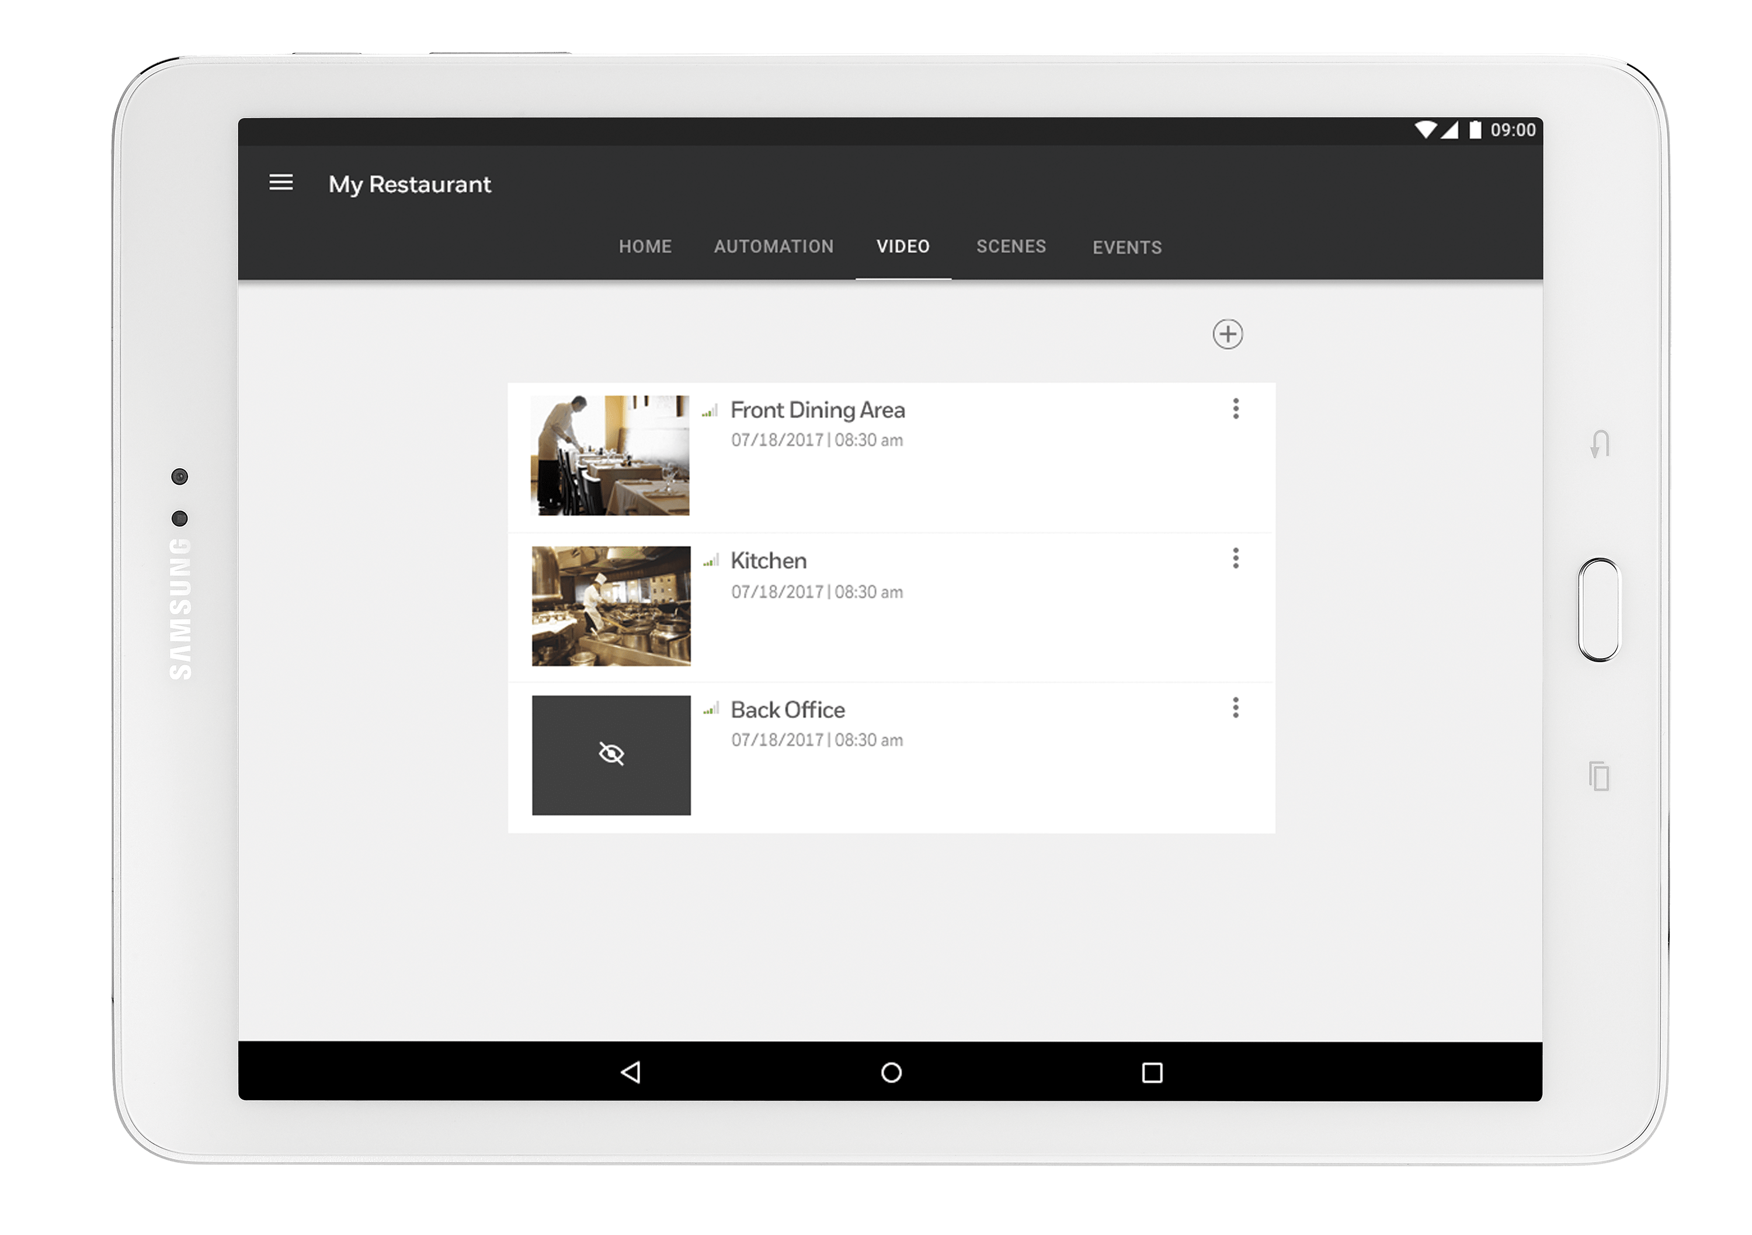The image size is (1752, 1235).
Task: Switch to the AUTOMATION tab
Action: click(774, 247)
